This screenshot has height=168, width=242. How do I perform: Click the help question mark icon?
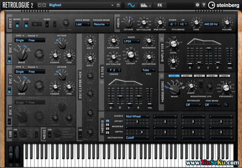[x=204, y=5]
